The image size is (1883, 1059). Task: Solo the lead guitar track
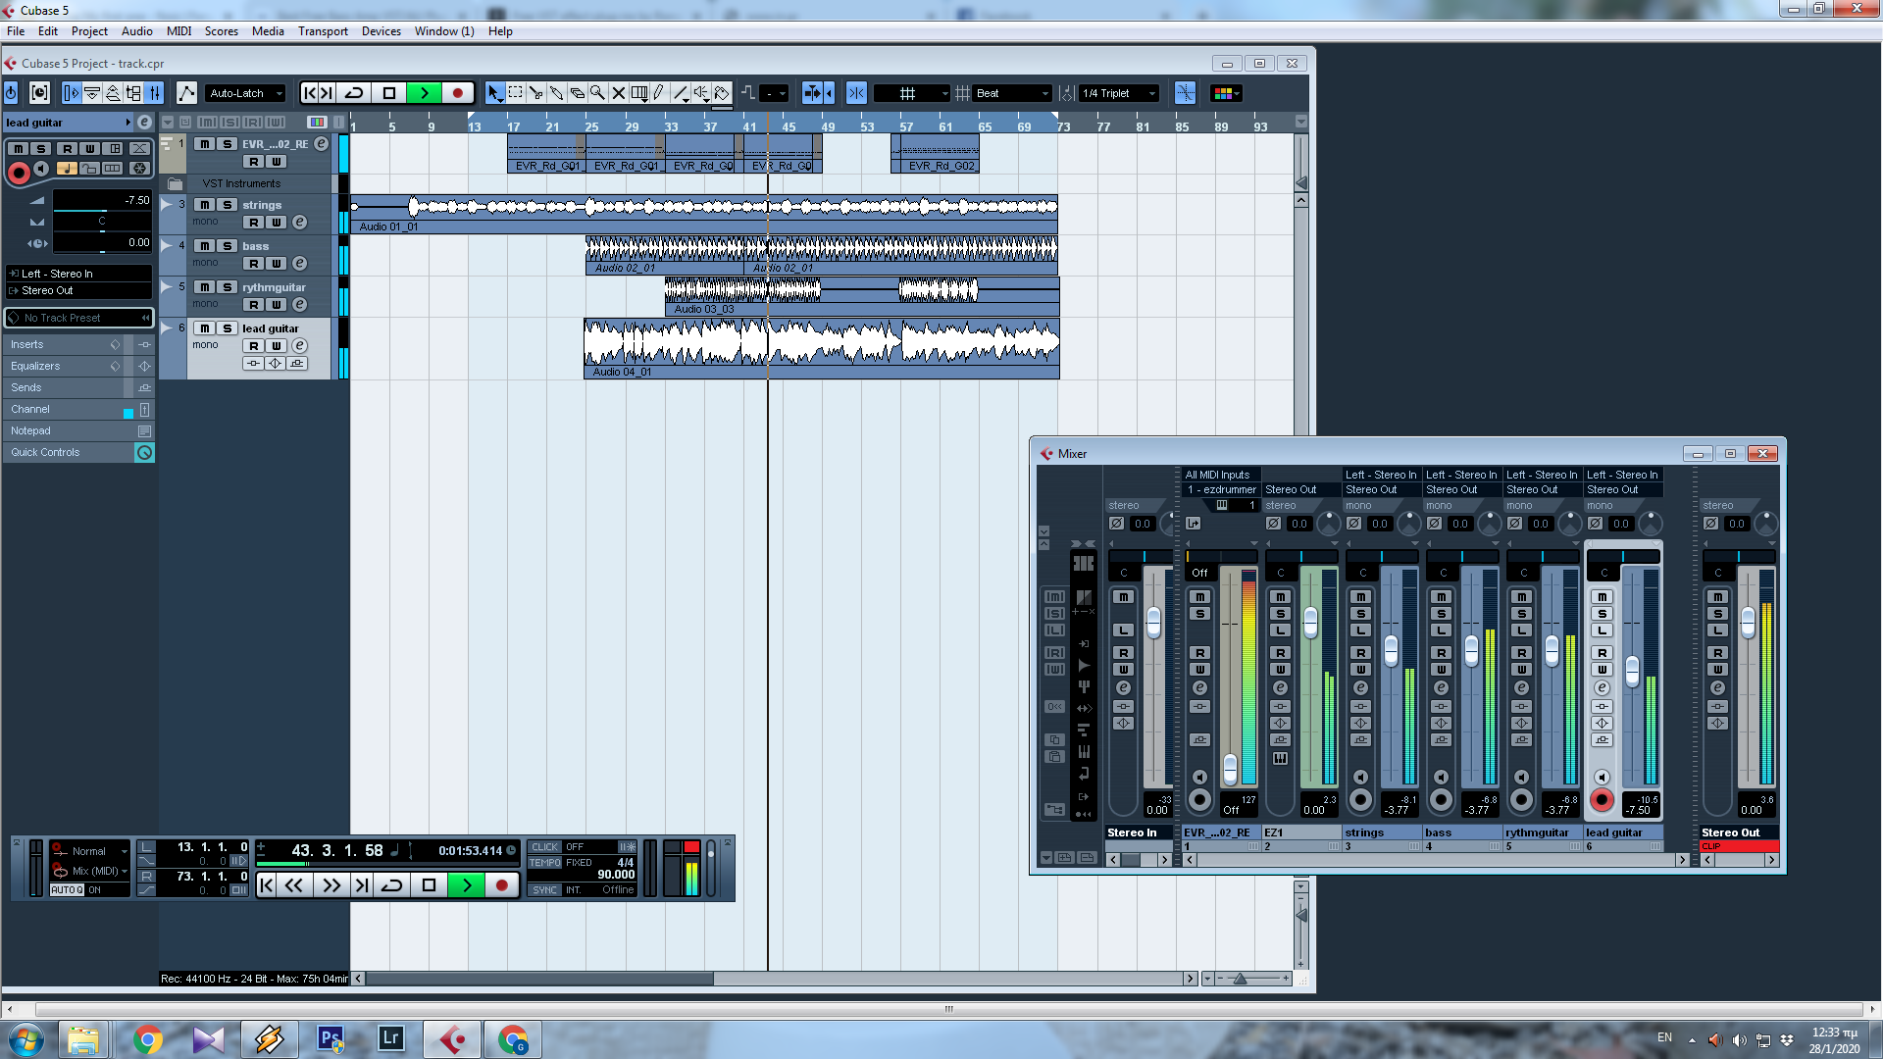point(228,328)
